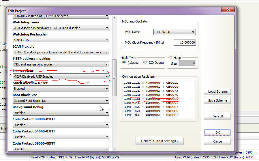Select the CONFIG5H register line
This screenshot has height=161, width=259.
coord(151,111)
